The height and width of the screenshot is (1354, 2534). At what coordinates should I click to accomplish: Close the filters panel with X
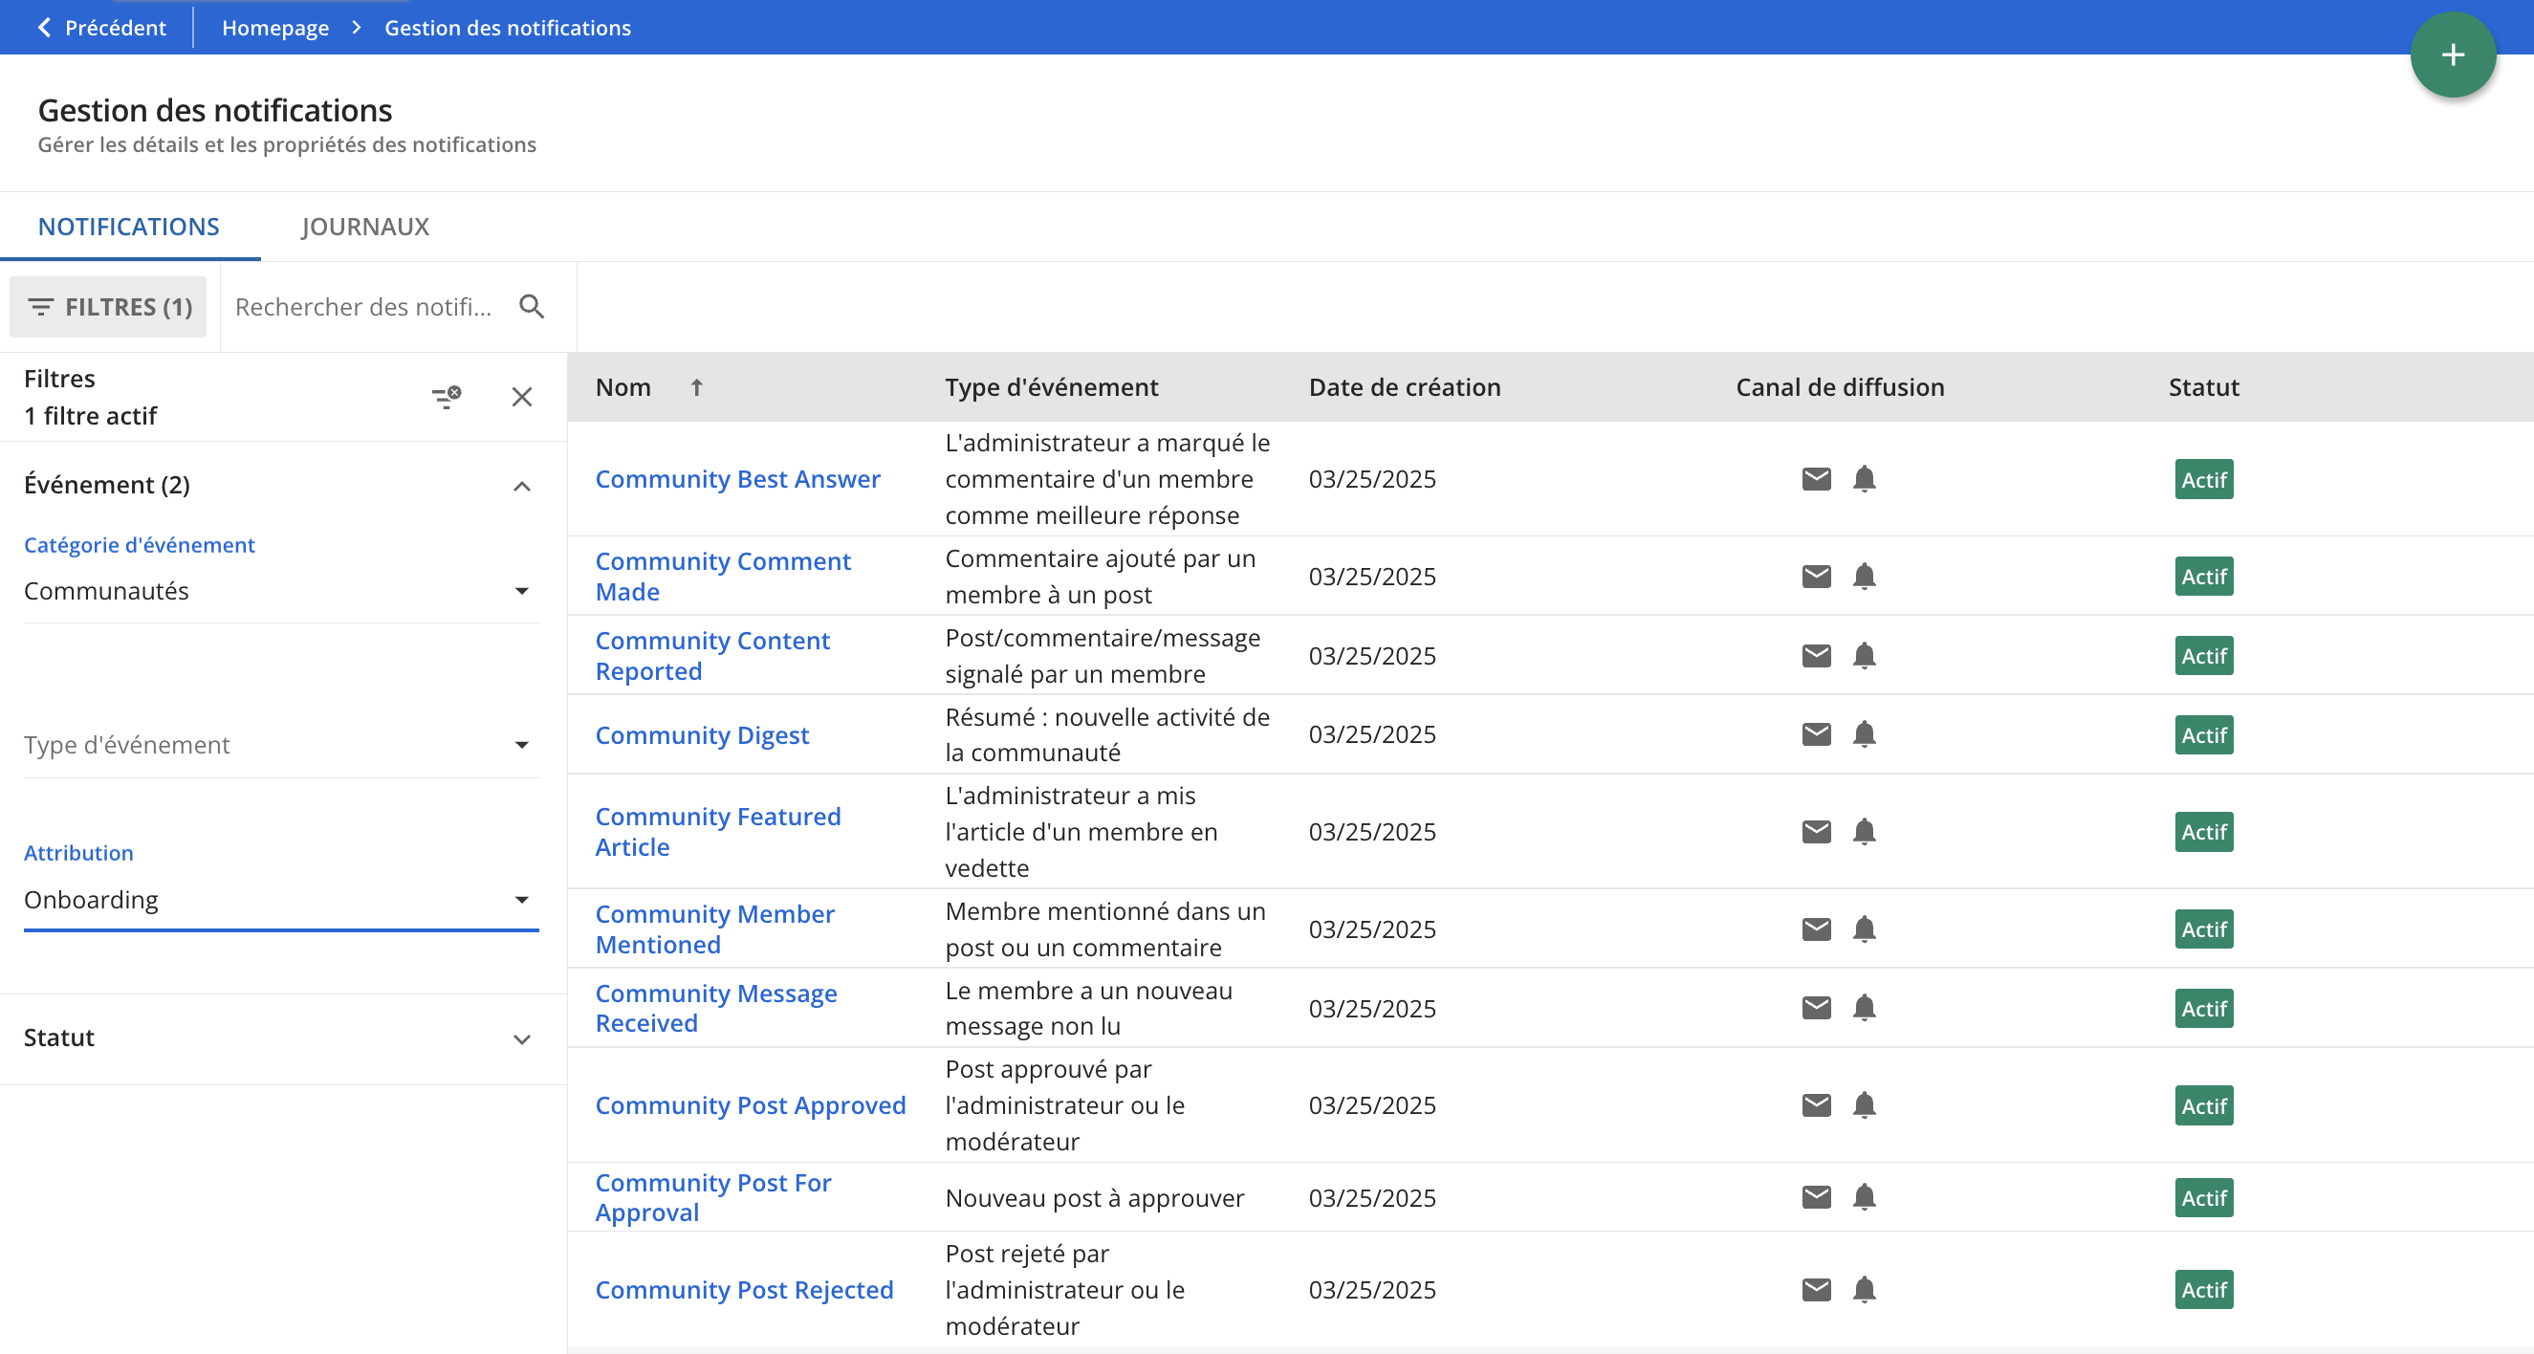[521, 397]
